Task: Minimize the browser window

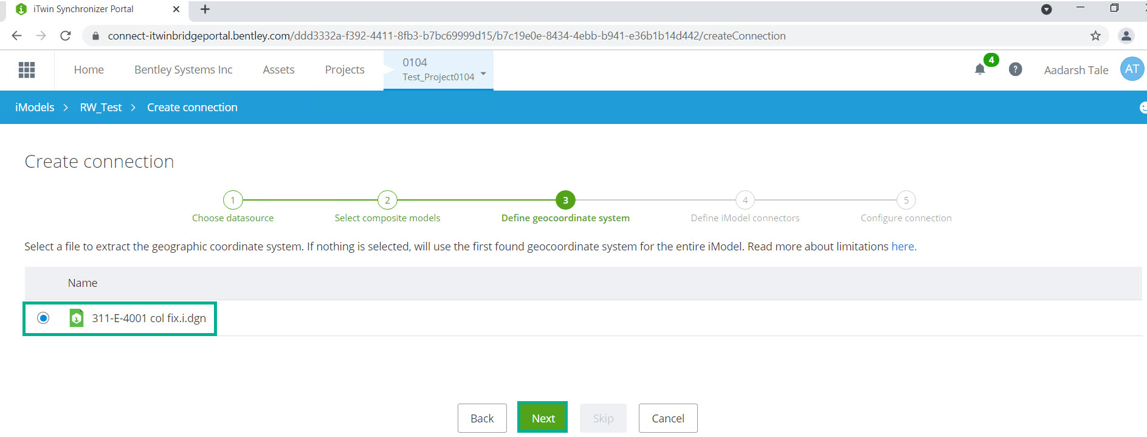Action: (x=1080, y=8)
